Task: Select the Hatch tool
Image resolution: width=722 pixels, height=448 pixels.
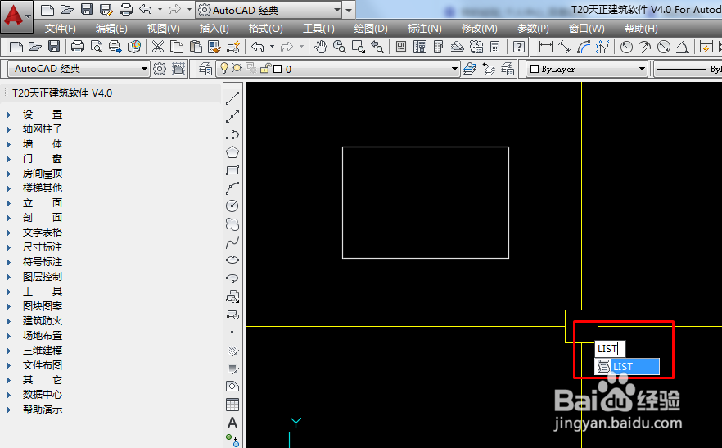Action: click(x=232, y=351)
